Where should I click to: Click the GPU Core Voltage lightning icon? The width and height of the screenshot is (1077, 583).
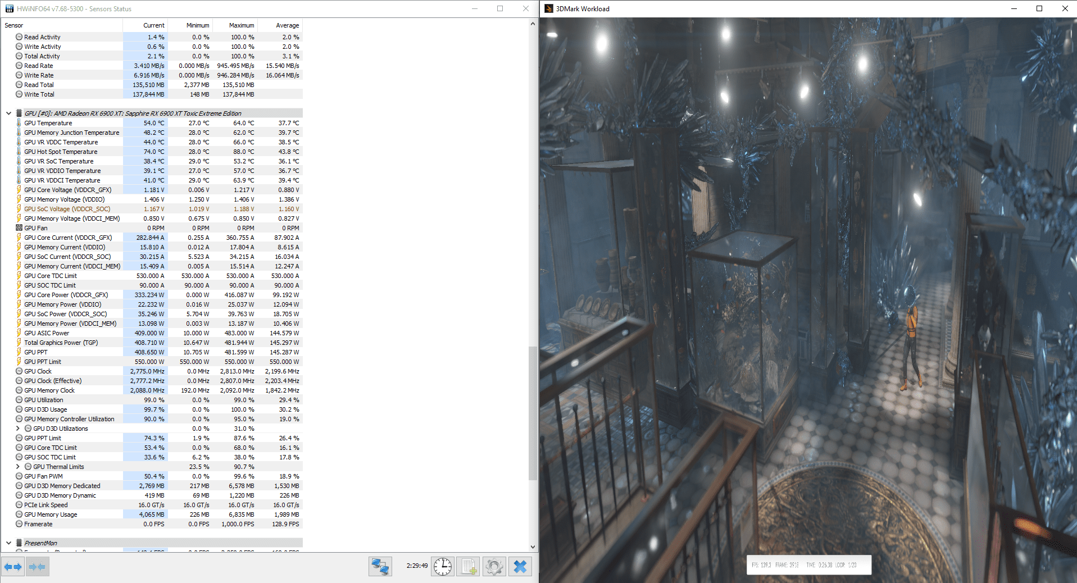[x=19, y=190]
